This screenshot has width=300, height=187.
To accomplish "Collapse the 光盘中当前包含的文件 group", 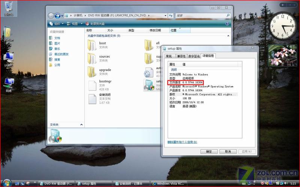I will point(228,36).
